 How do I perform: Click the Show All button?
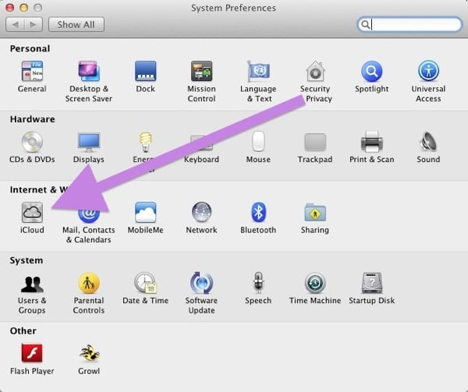(76, 24)
